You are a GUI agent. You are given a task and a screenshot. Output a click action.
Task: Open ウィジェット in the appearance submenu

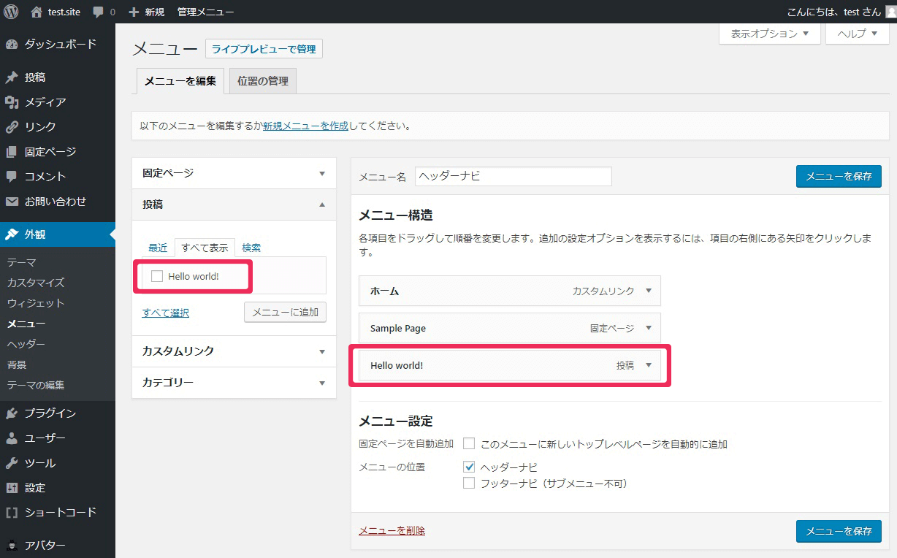pyautogui.click(x=36, y=303)
